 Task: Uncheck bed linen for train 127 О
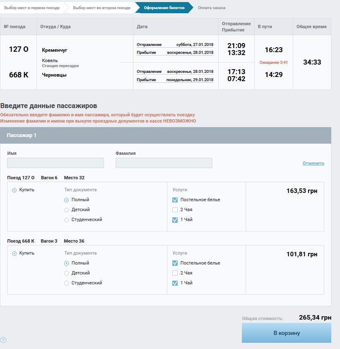(x=175, y=200)
